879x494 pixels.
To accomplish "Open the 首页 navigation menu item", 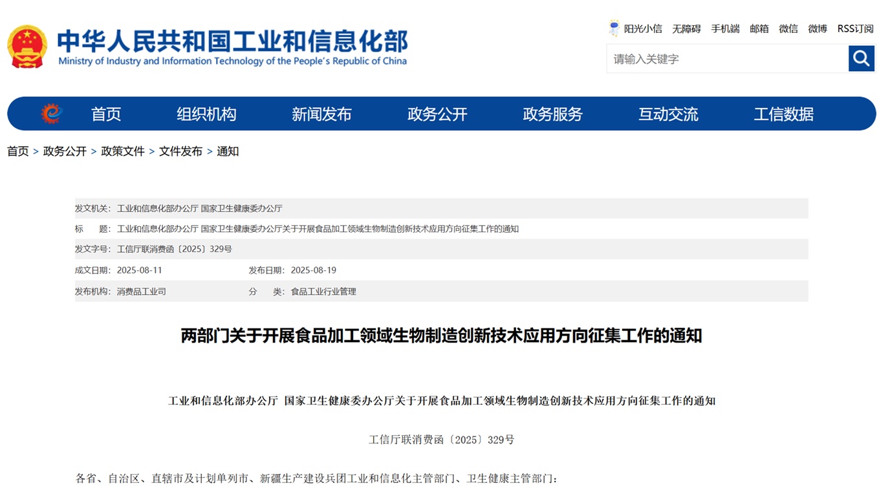I will [x=106, y=114].
